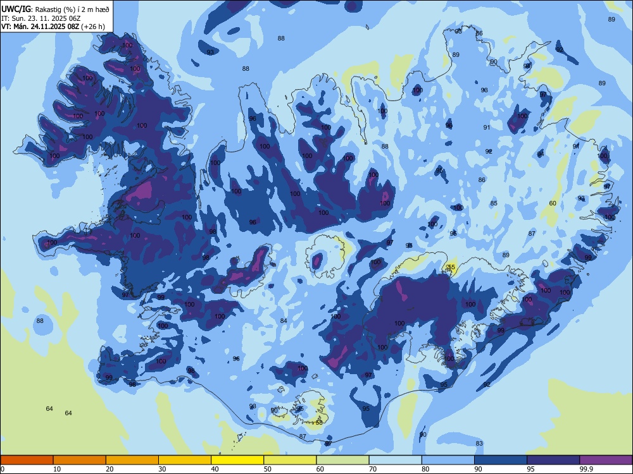The image size is (633, 474).
Task: Click the '30' legend tick label
Action: tap(162, 469)
